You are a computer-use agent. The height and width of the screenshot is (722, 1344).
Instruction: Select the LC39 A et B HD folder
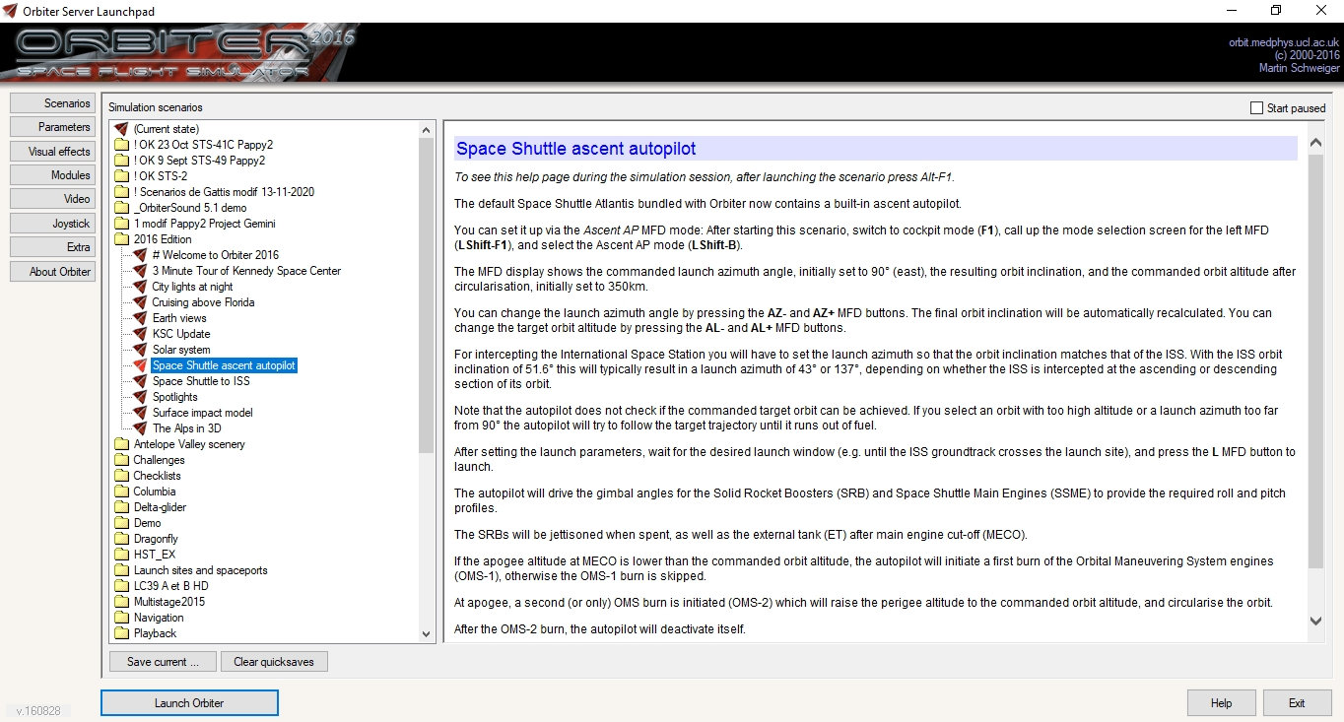(170, 586)
